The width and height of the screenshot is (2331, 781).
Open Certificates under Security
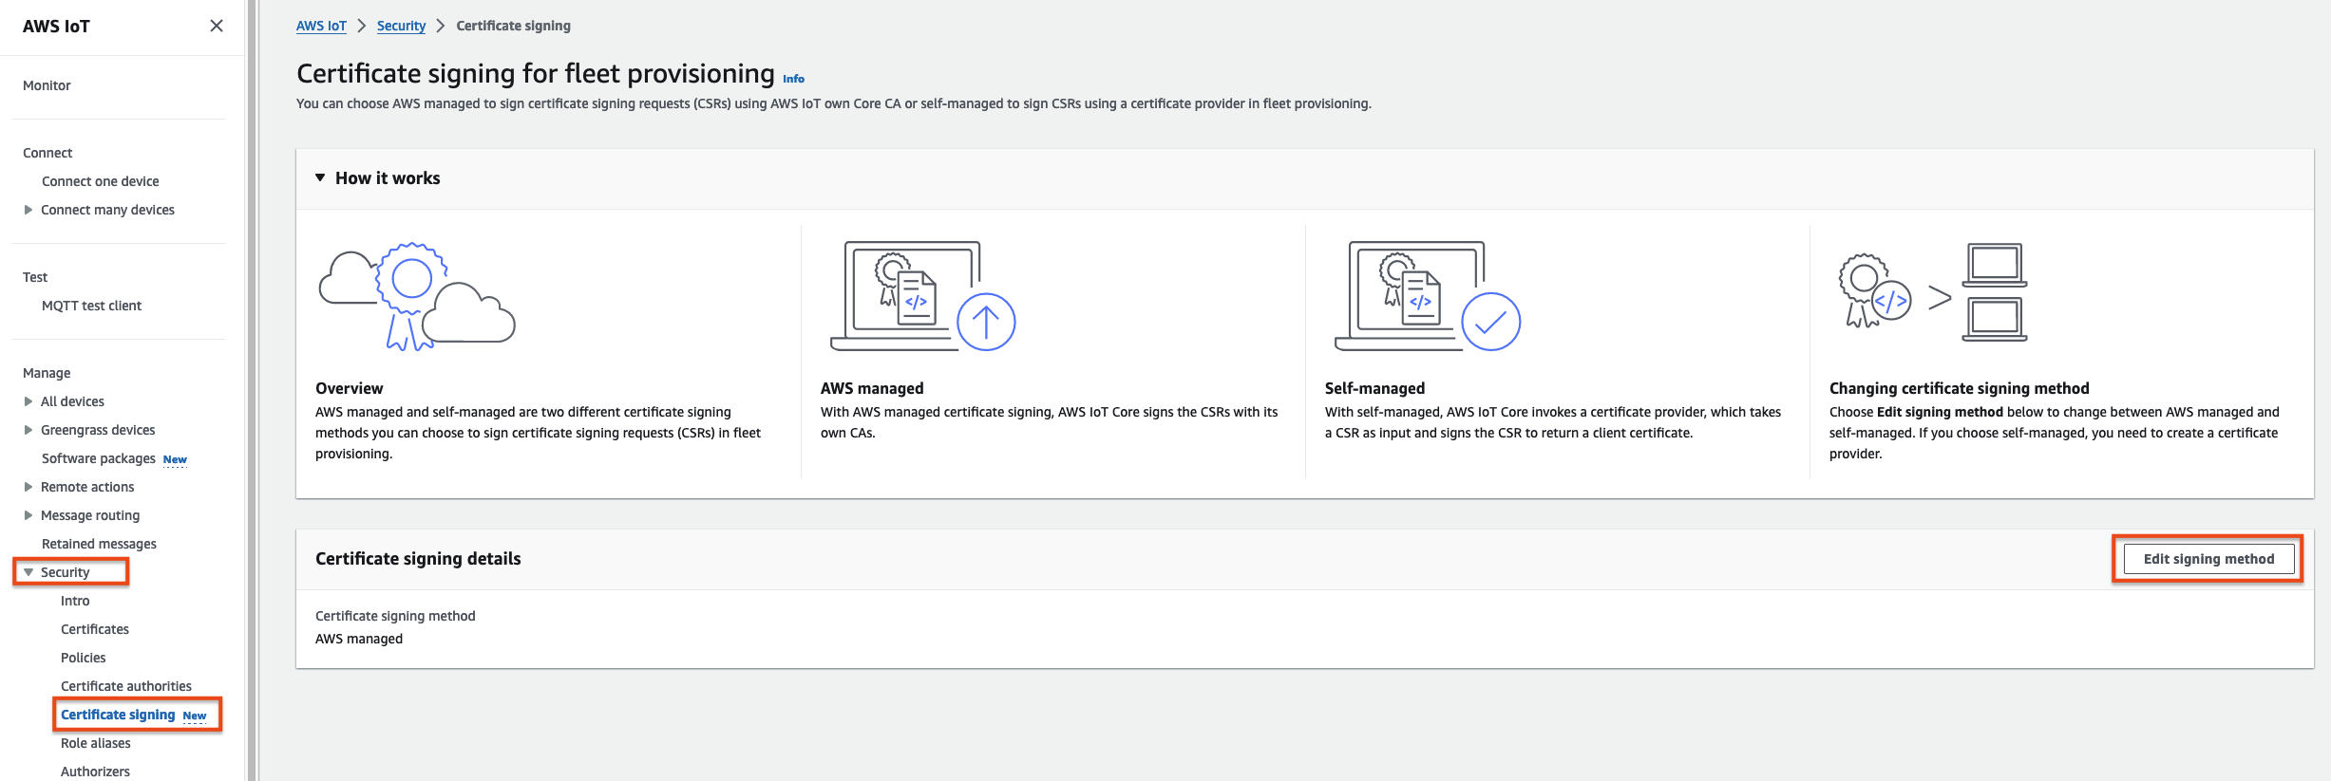click(x=95, y=629)
